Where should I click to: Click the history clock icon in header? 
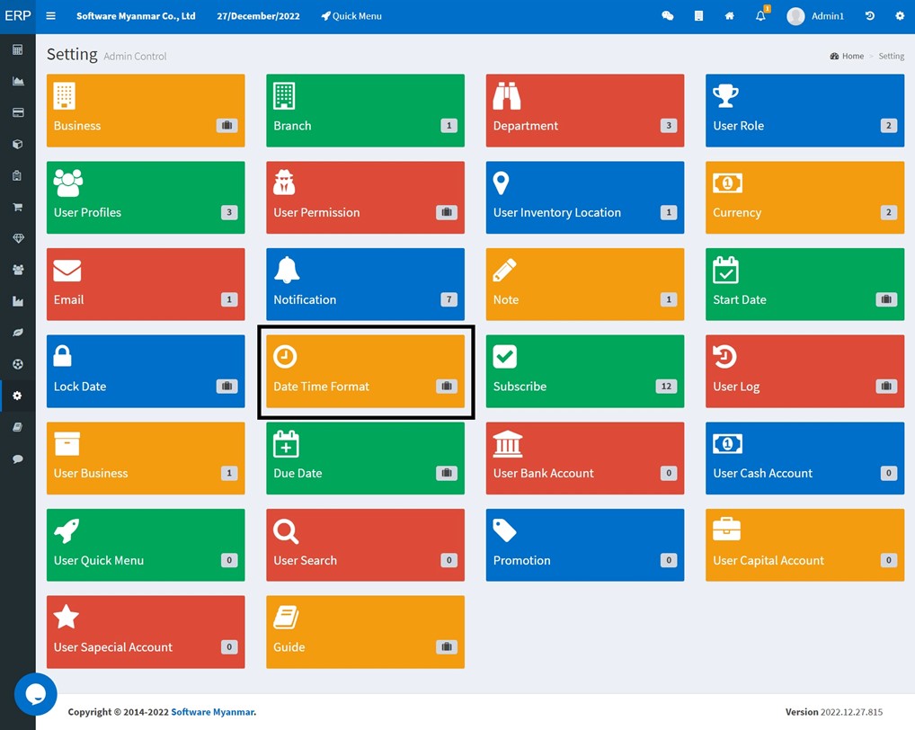click(x=869, y=16)
